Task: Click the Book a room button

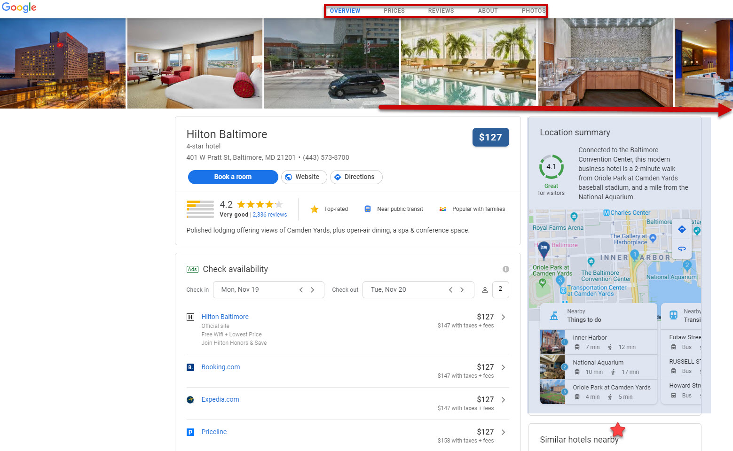Action: click(x=233, y=177)
